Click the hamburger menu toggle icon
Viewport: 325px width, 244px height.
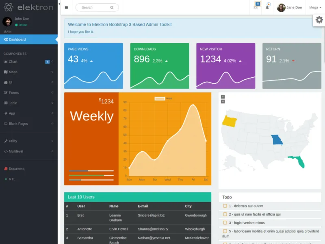point(66,7)
